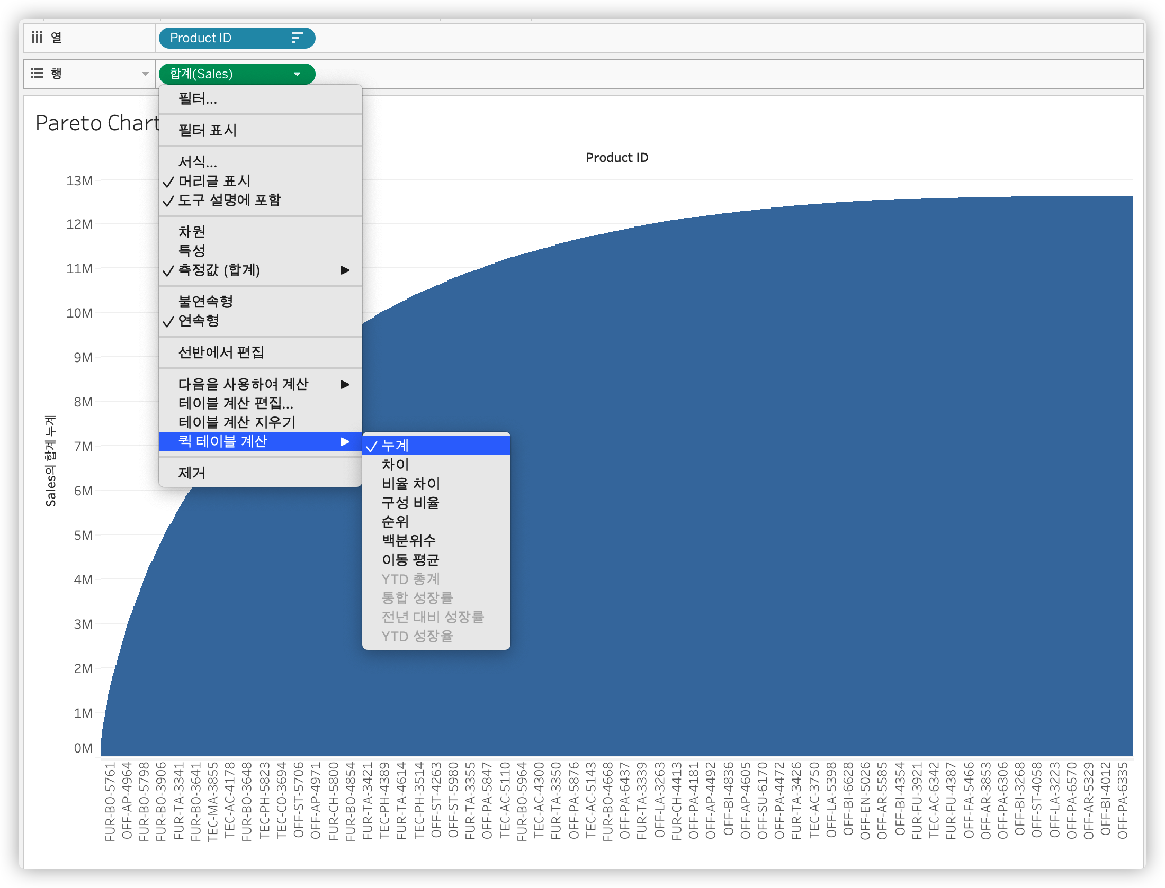Toggle 도구 설명에 포함 option
This screenshot has width=1165, height=888.
[229, 201]
